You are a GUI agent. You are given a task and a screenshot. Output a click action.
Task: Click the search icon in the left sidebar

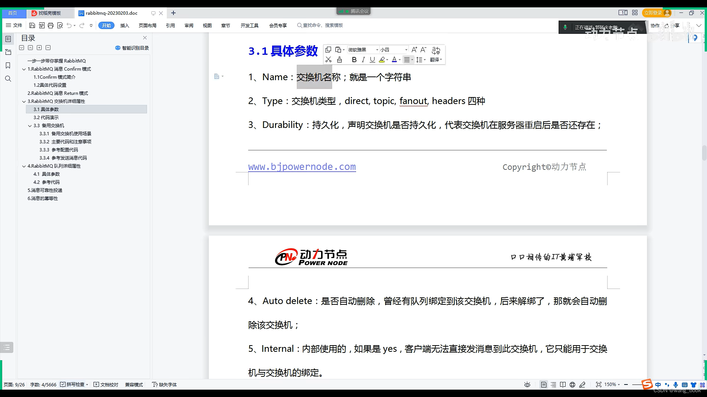8,78
